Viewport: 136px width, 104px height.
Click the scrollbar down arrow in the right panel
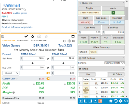[x=127, y=96]
